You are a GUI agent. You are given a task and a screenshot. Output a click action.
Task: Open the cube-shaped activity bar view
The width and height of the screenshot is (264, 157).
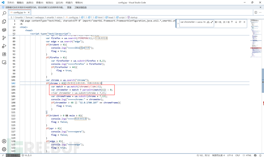tap(4, 30)
